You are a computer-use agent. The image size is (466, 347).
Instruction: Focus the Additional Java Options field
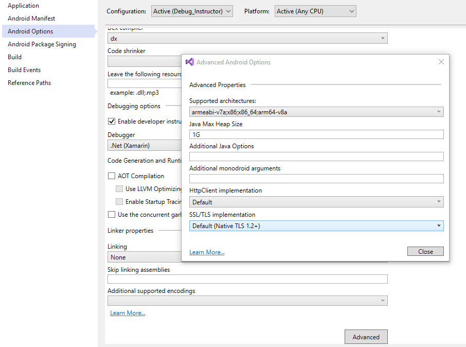[316, 157]
